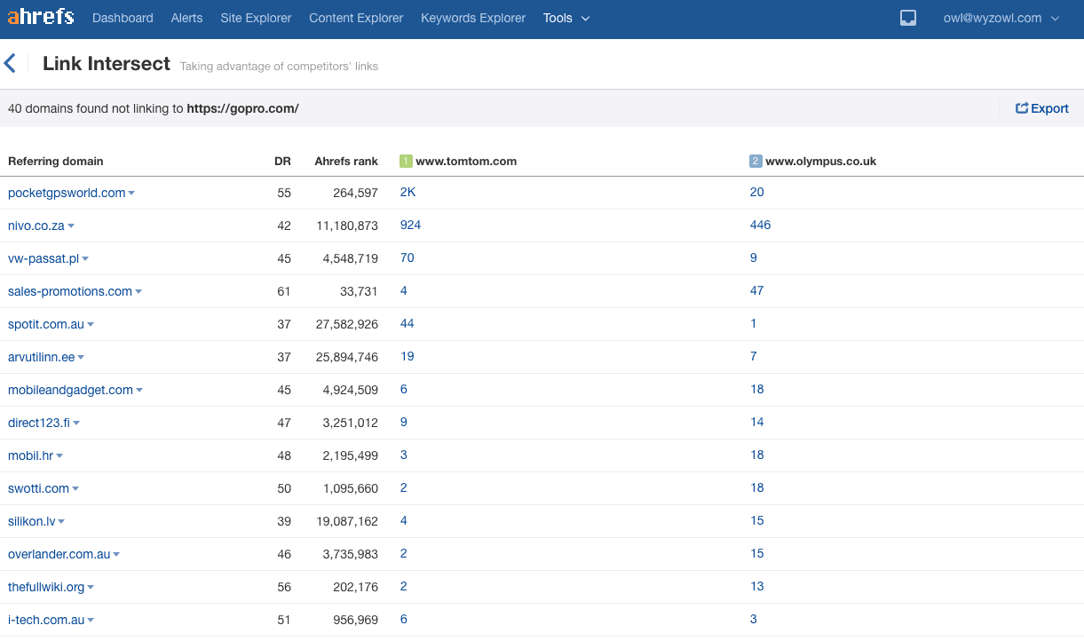Open the silikon.lv referring domain
This screenshot has height=641, width=1084.
pos(32,521)
